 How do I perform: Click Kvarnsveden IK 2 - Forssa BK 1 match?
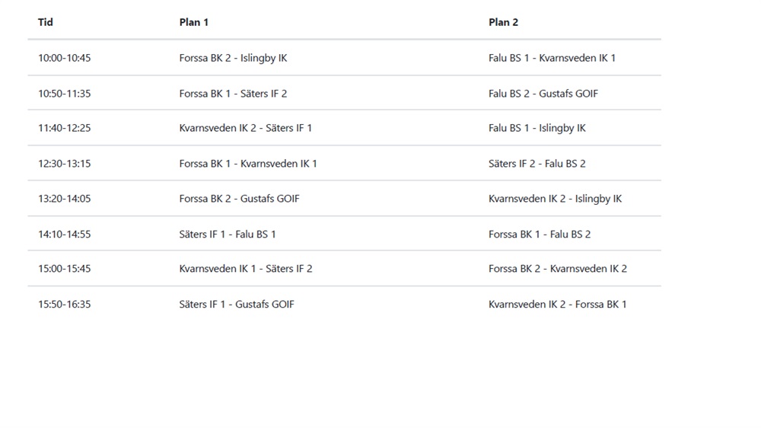coord(557,304)
